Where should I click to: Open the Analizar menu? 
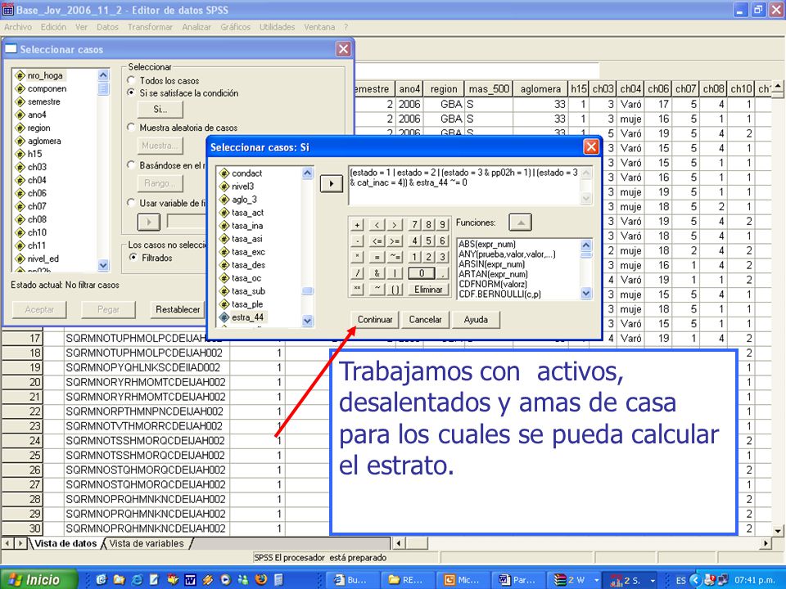click(x=196, y=27)
